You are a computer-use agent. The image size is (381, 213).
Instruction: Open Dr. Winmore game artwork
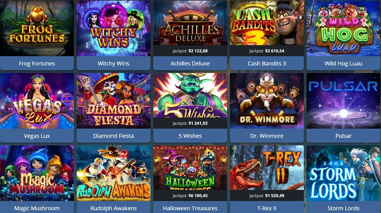(x=267, y=101)
